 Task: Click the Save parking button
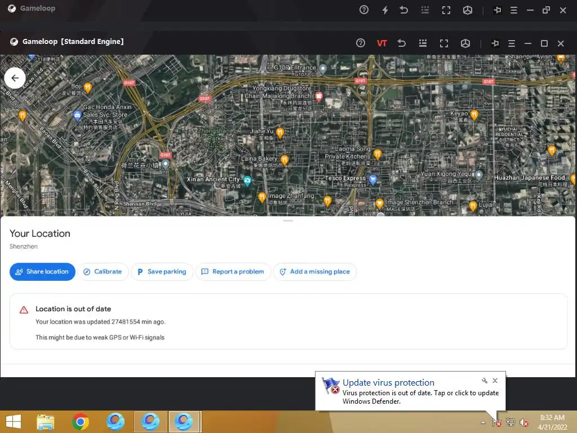point(162,272)
